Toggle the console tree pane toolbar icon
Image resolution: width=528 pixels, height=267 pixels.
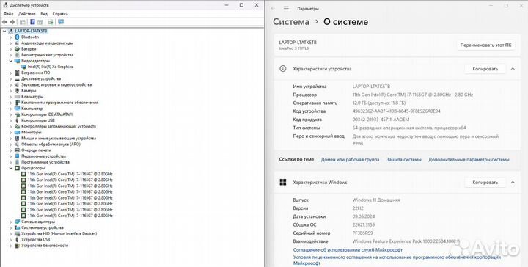(23, 22)
